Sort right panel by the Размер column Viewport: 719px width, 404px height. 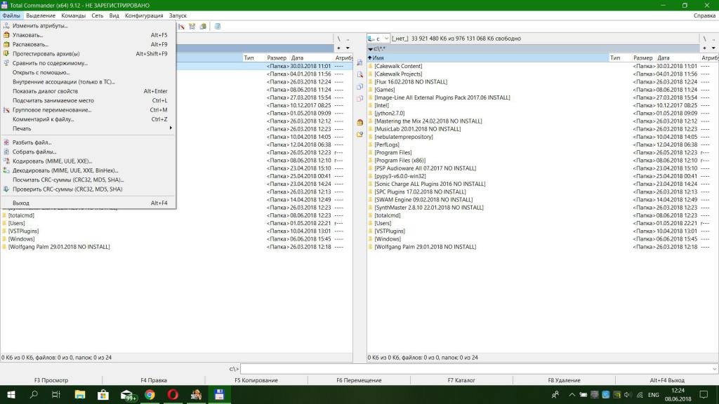pyautogui.click(x=643, y=58)
